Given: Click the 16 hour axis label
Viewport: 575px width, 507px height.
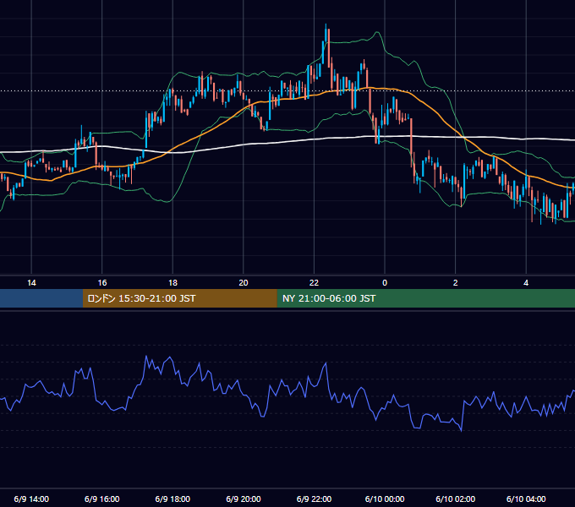Looking at the screenshot, I should pyautogui.click(x=102, y=283).
